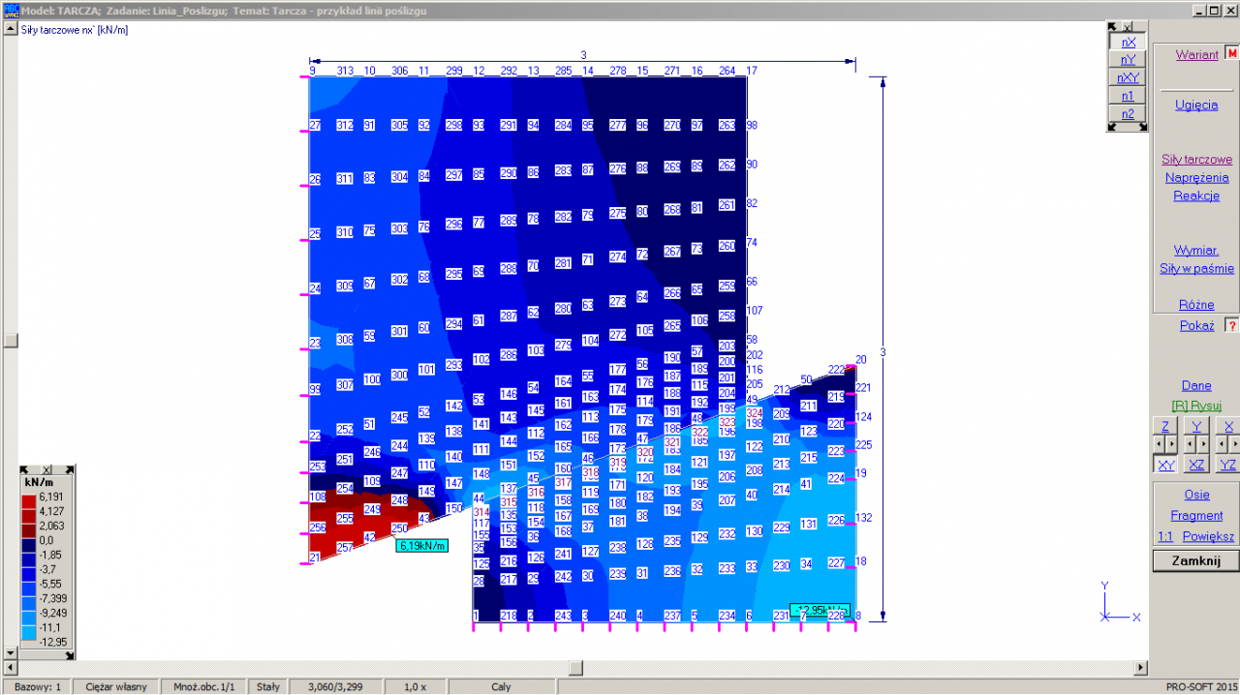This screenshot has width=1240, height=695.
Task: Switch to the XZ view plane
Action: [x=1196, y=465]
